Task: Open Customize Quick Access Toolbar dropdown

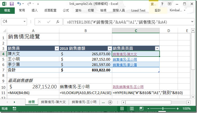Action: click(38, 4)
